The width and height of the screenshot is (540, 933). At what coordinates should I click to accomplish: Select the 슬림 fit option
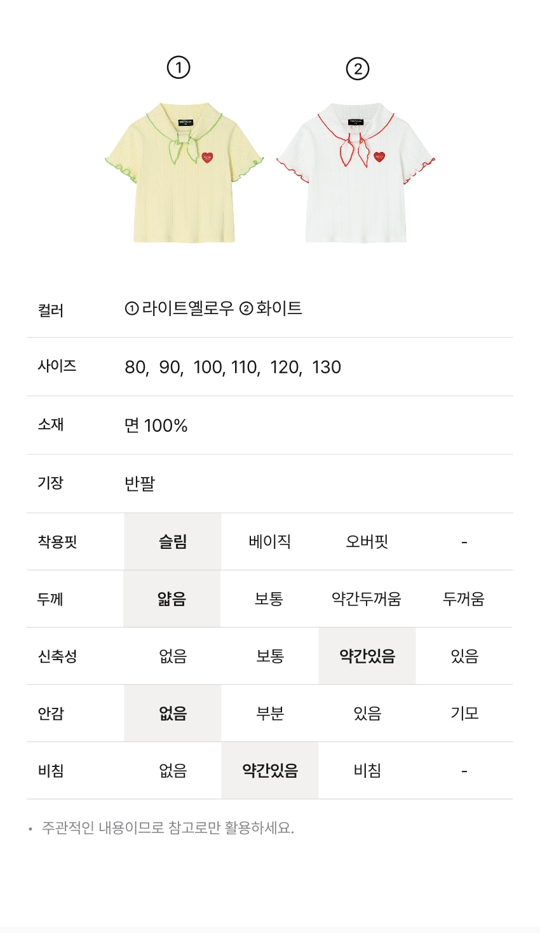coord(173,542)
